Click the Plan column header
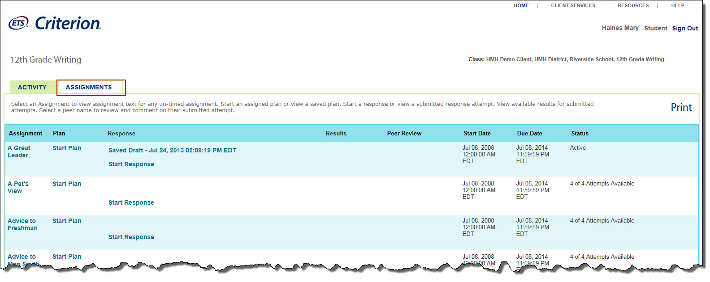710x282 pixels. 59,133
